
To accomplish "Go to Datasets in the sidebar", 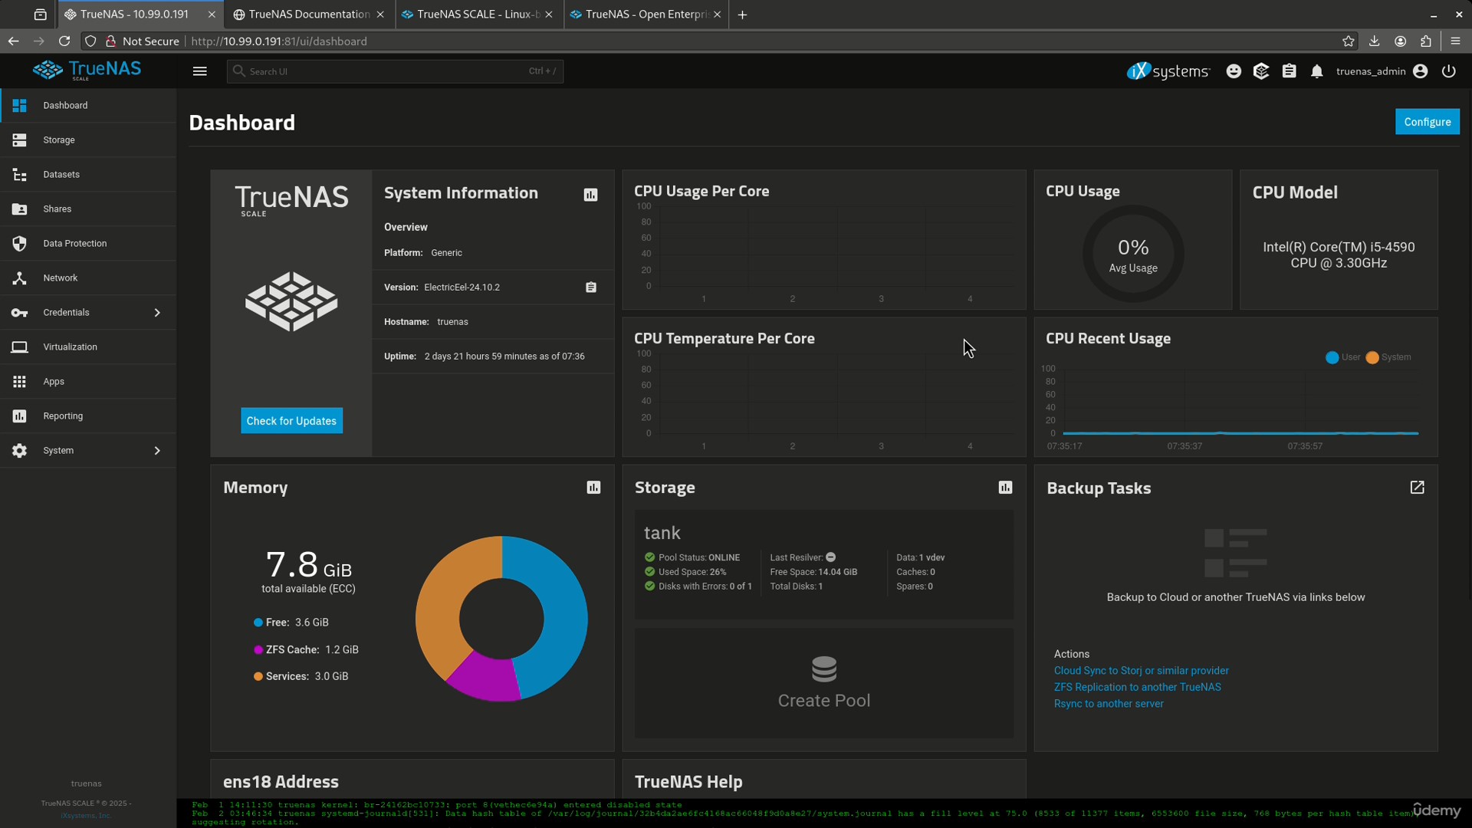I will tap(88, 174).
